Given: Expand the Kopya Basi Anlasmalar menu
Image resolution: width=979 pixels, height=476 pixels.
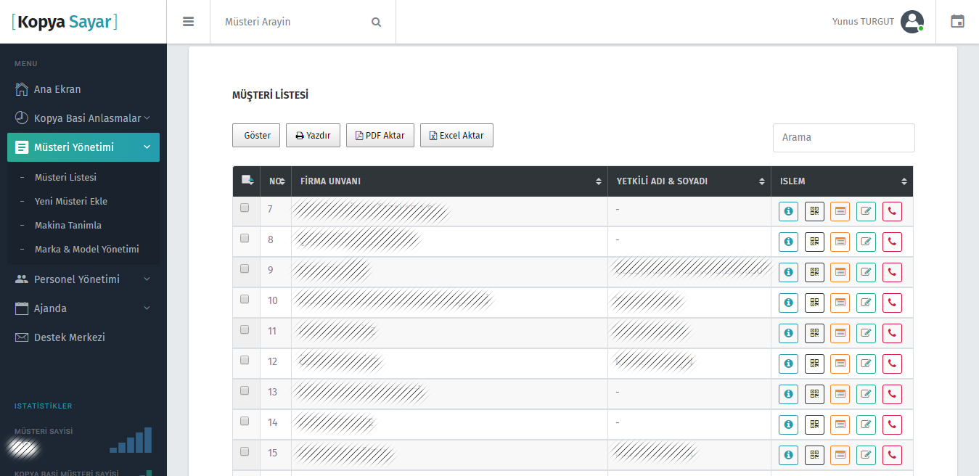Looking at the screenshot, I should 87,118.
